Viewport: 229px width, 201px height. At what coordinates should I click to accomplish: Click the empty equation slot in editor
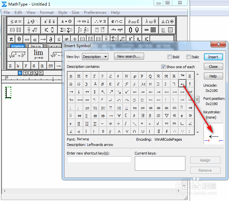point(8,93)
